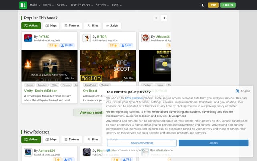The image size is (257, 161).
Task: Toggle dark mode moon icon
Action: [x=203, y=5]
